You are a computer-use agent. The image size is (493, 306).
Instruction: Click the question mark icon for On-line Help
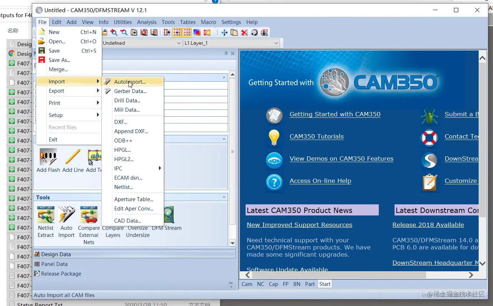(x=274, y=183)
